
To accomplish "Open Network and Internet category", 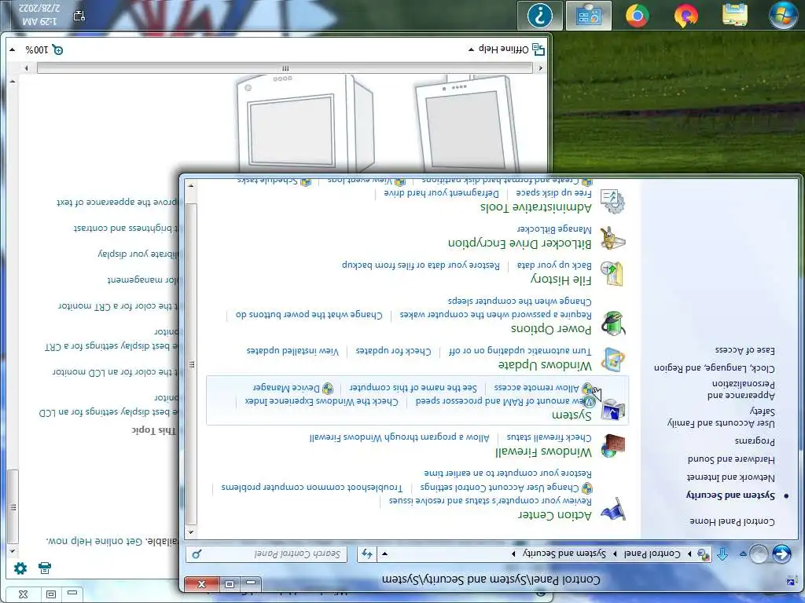I will (x=731, y=477).
